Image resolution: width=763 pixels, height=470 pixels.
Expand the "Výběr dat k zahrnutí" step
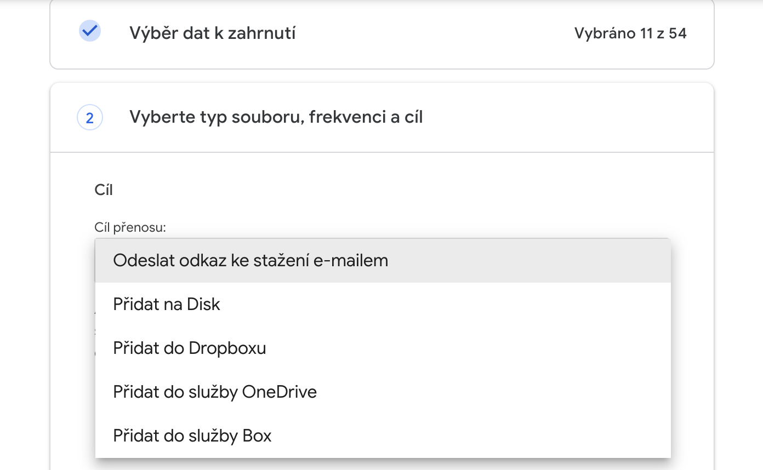[x=213, y=33]
